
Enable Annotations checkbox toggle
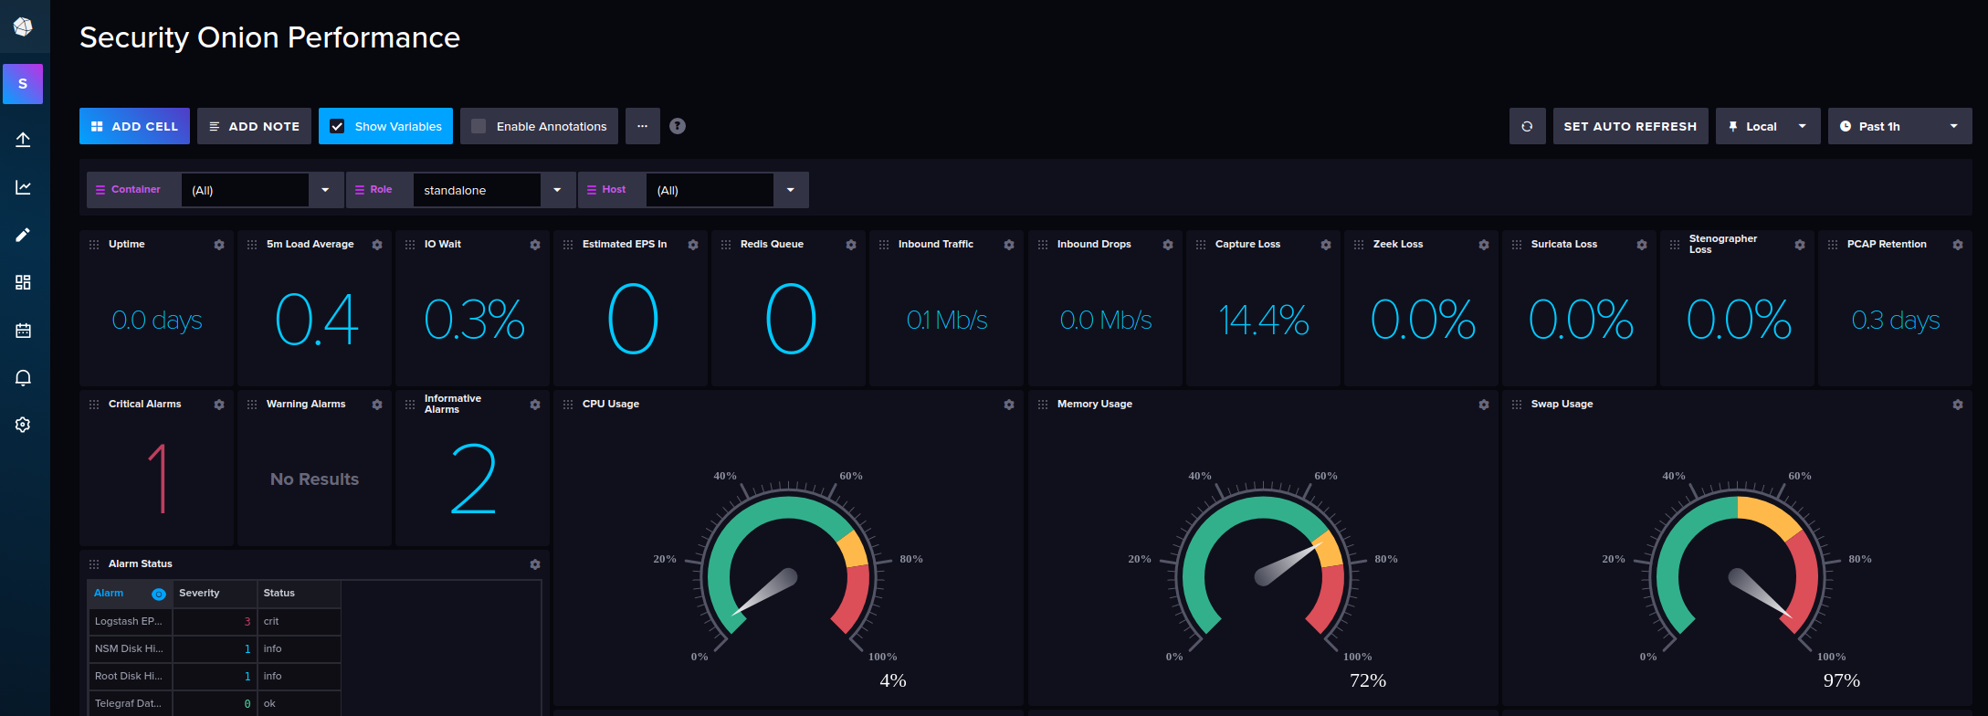pos(479,126)
